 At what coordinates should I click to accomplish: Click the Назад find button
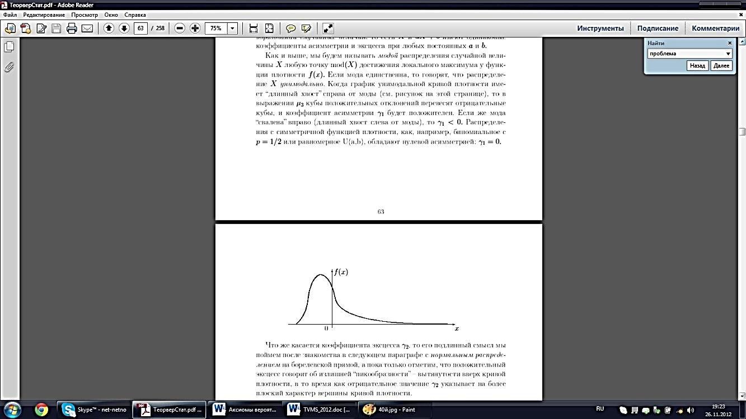tap(697, 66)
